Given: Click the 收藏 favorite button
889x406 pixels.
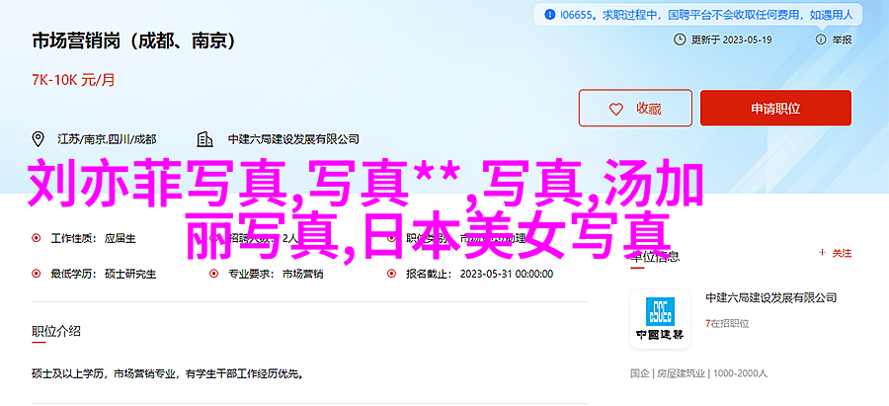Looking at the screenshot, I should point(635,108).
